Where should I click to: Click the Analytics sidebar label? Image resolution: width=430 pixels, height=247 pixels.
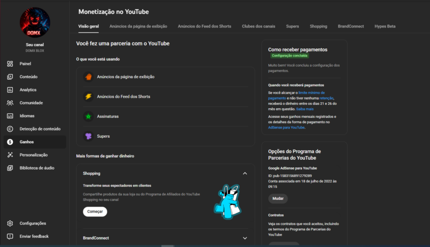pyautogui.click(x=28, y=90)
